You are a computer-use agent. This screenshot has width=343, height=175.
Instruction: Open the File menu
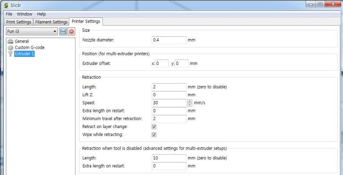[9, 14]
